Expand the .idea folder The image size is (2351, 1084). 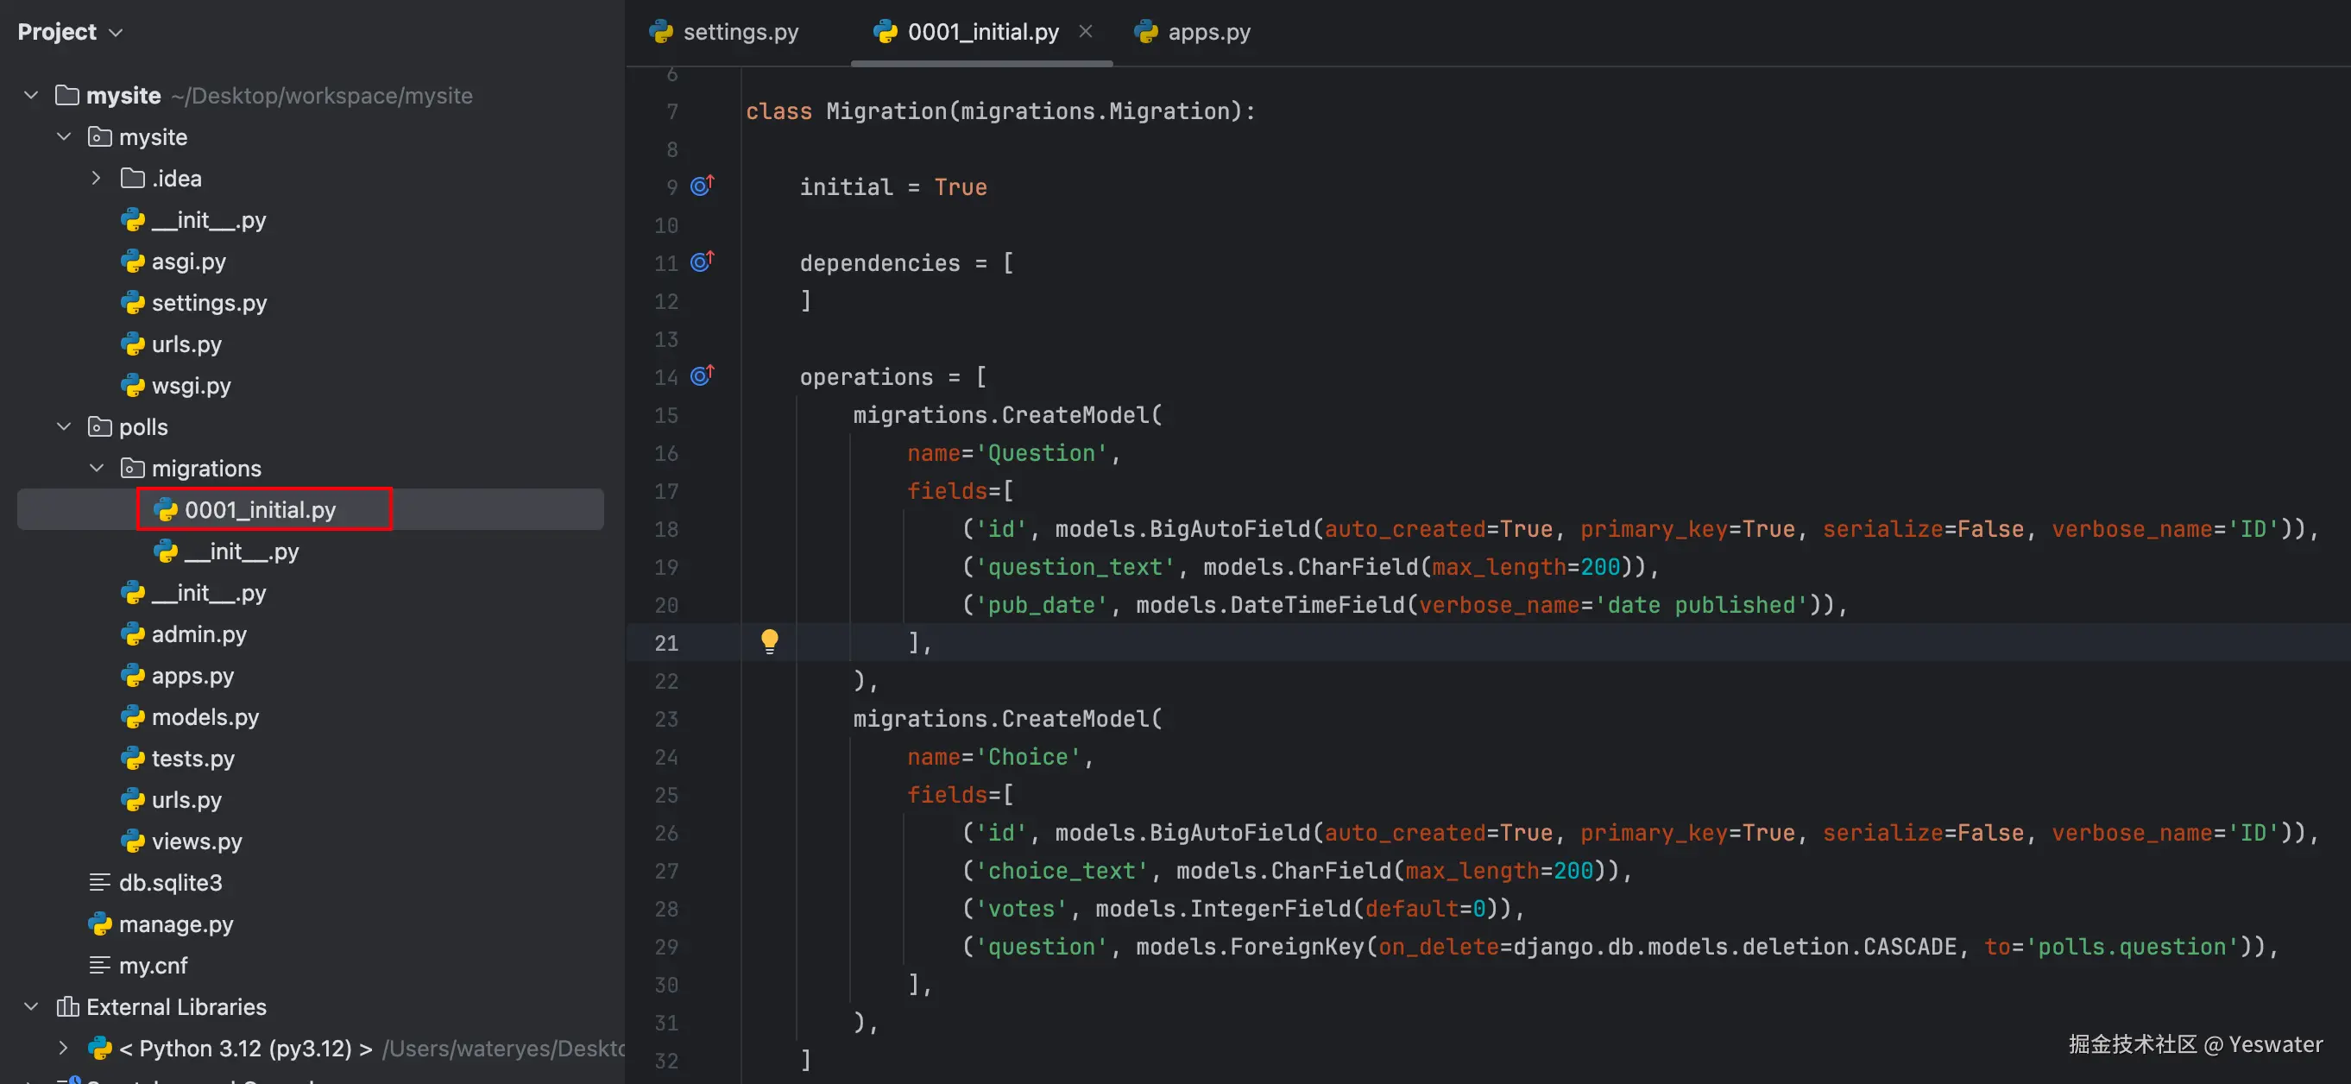click(97, 178)
